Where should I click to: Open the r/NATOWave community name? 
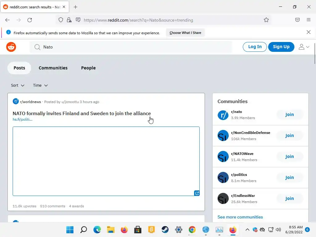click(242, 154)
